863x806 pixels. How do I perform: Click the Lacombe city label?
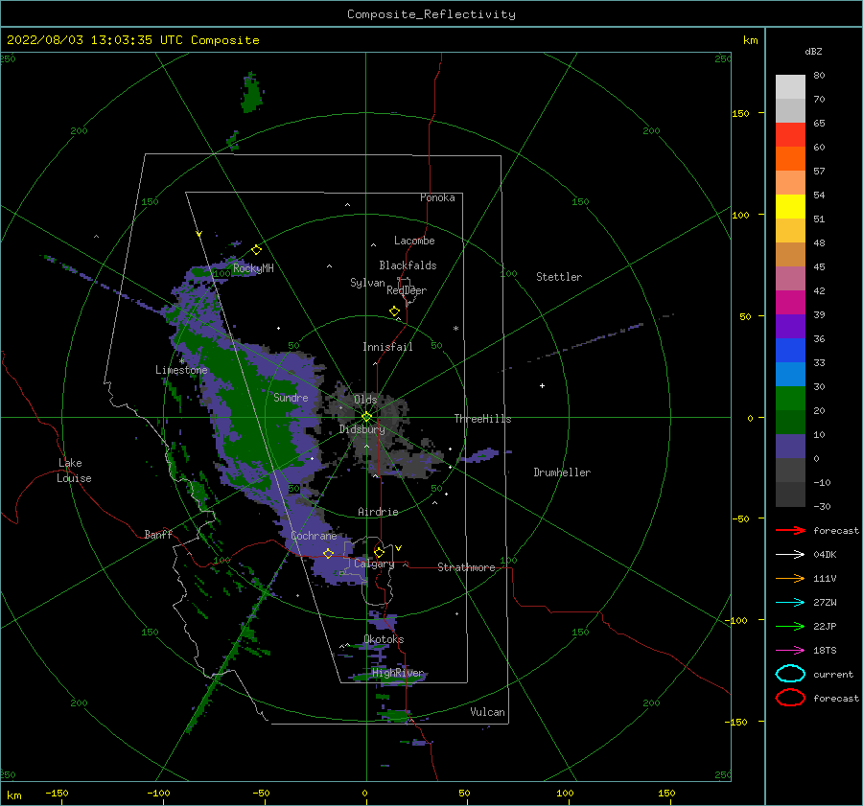pyautogui.click(x=414, y=241)
